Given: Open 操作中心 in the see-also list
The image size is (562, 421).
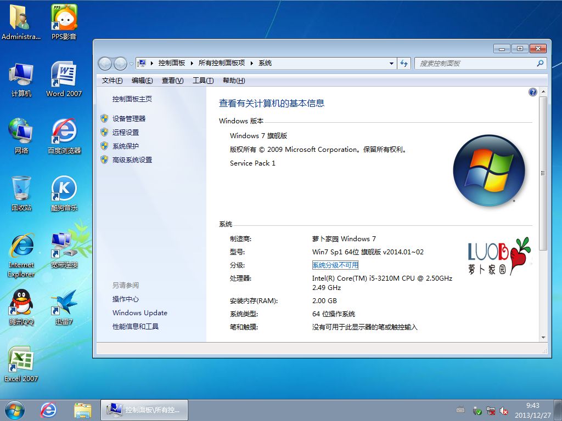Looking at the screenshot, I should pos(126,299).
